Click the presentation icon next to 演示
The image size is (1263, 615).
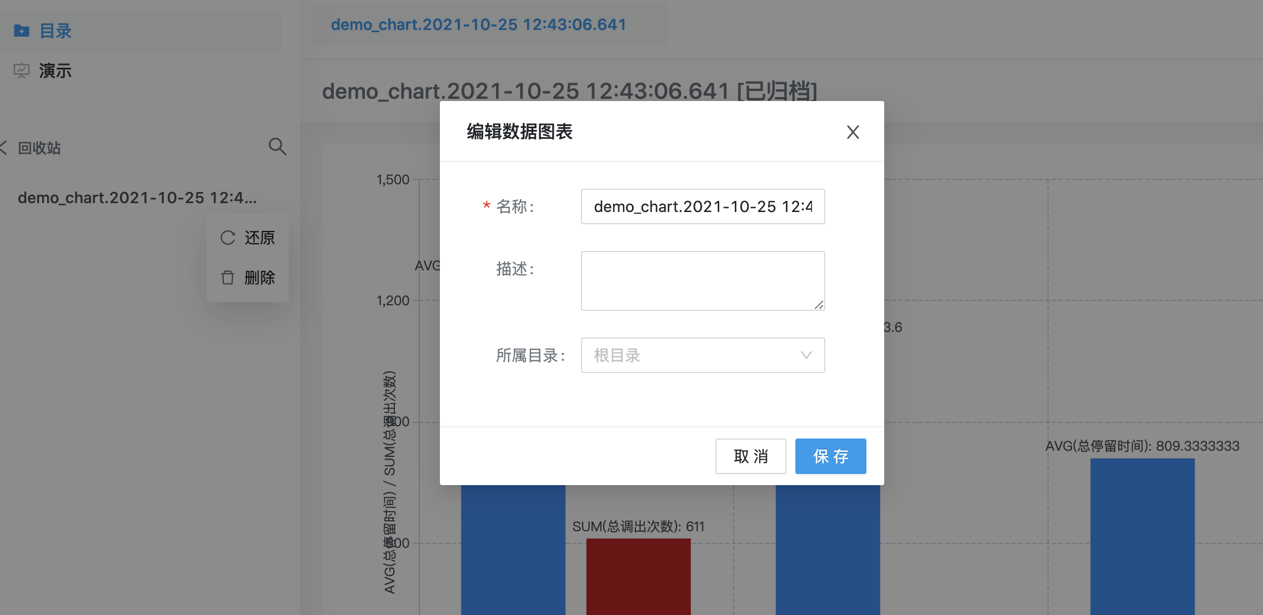click(x=22, y=71)
